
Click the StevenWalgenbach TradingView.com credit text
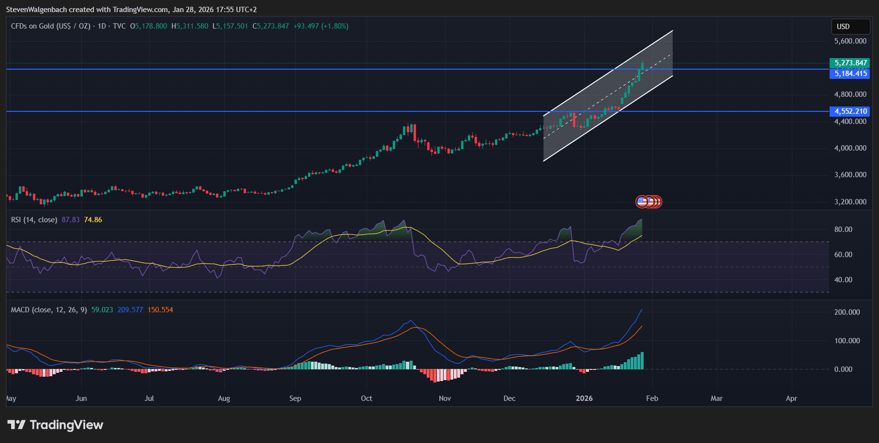pos(87,9)
